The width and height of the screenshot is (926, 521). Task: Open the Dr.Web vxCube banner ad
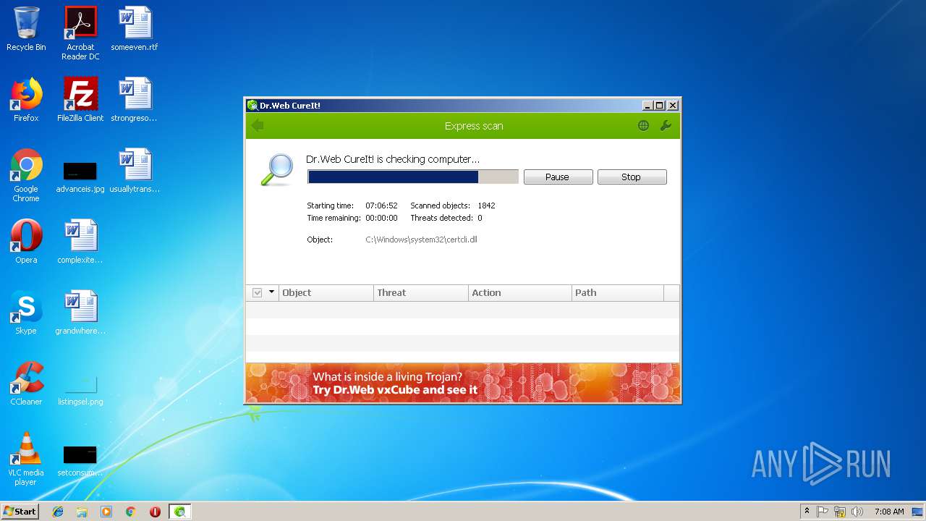pos(463,383)
